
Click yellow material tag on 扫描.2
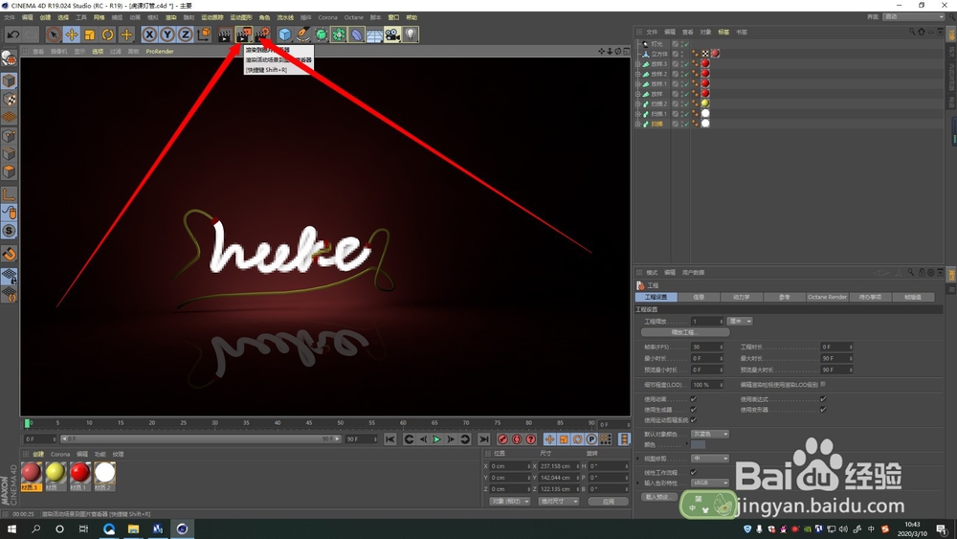[705, 103]
